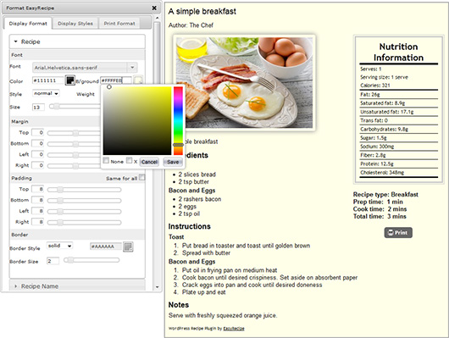Click the hue spectrum bar
This screenshot has height=338, width=449.
click(x=178, y=121)
